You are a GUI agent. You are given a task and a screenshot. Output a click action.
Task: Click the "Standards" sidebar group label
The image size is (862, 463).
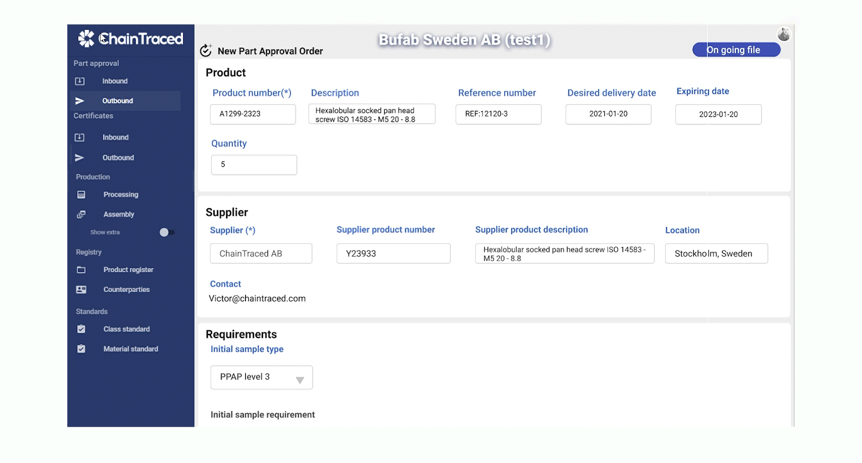(92, 311)
